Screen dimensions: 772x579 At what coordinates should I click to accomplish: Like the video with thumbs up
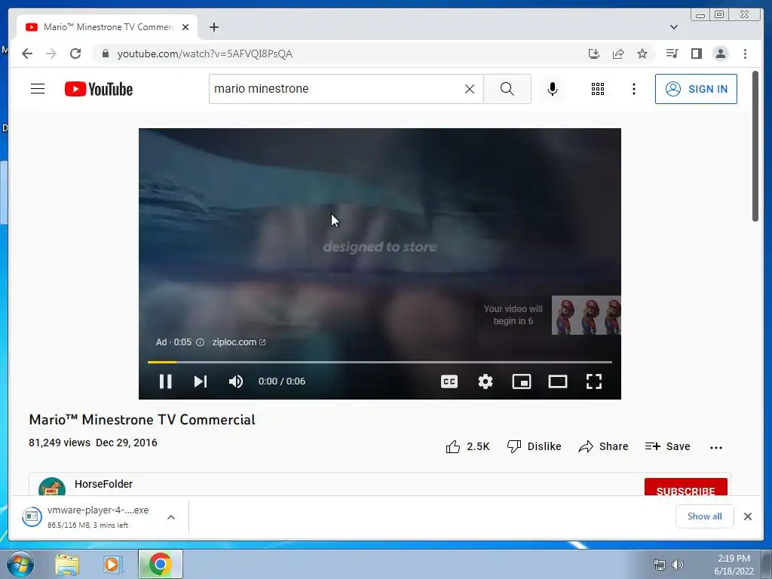[467, 446]
